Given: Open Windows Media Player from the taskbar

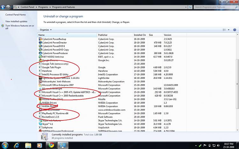Looking at the screenshot, I should tap(40, 146).
